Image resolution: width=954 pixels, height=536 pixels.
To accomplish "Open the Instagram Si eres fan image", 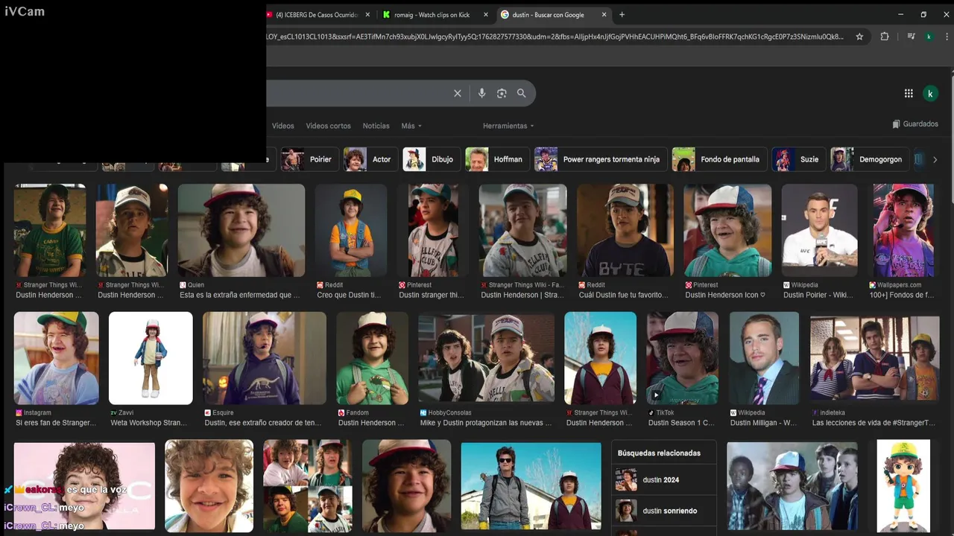I will pos(56,358).
